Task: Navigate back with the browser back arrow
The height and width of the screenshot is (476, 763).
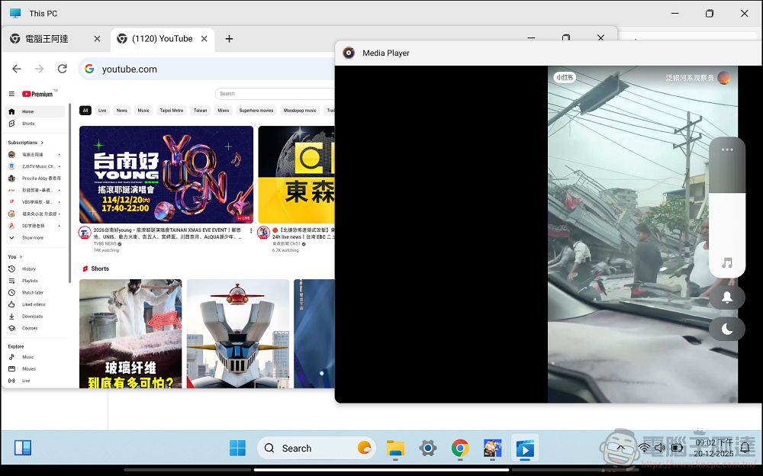Action: pyautogui.click(x=16, y=68)
